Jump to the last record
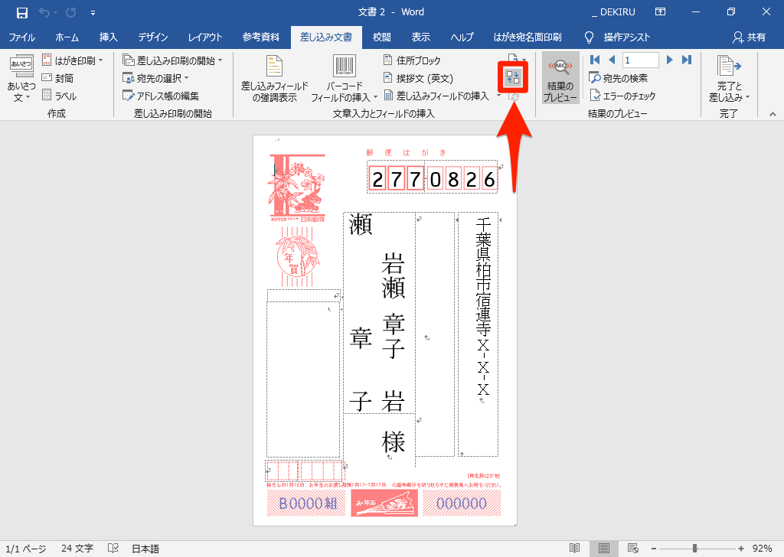The width and height of the screenshot is (784, 557). (x=687, y=60)
